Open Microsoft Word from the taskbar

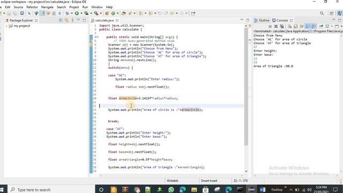[263, 189]
